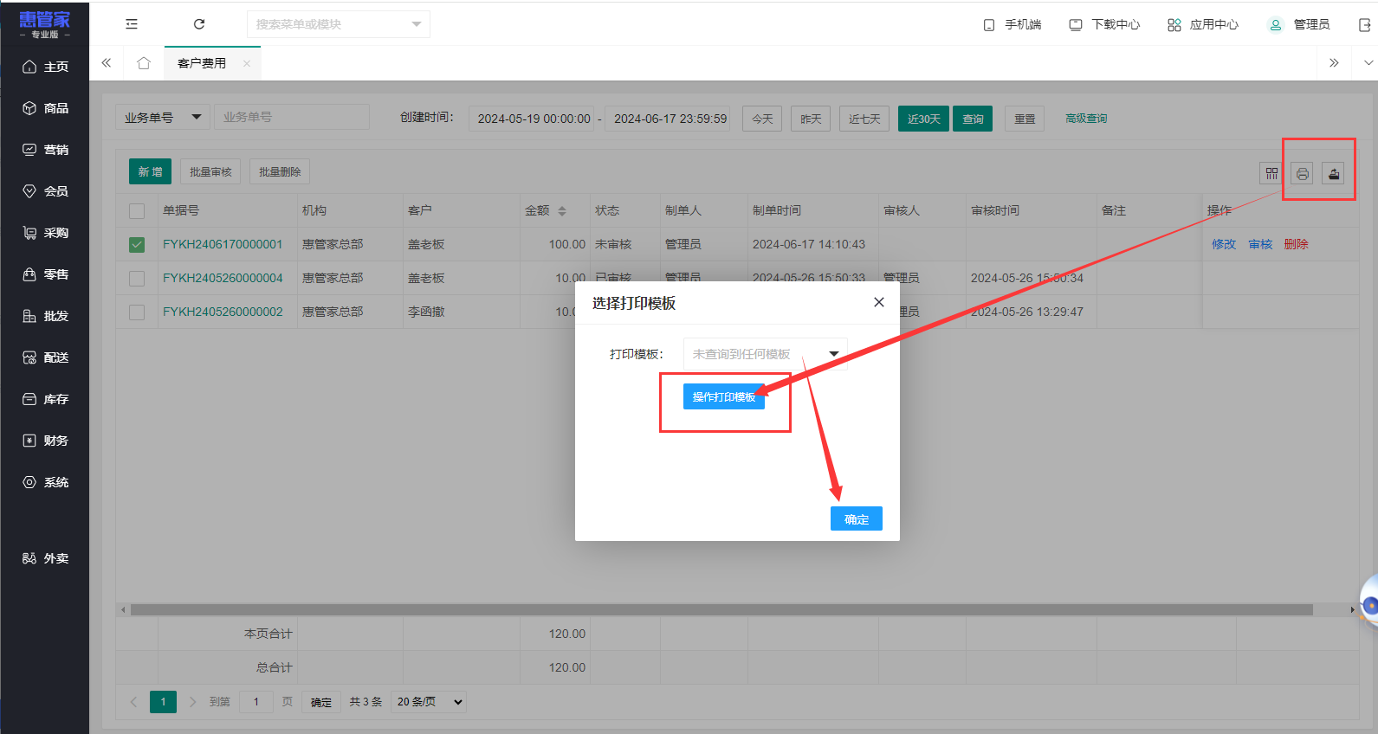
Task: Open the 库存 inventory sidebar item
Action: [45, 399]
